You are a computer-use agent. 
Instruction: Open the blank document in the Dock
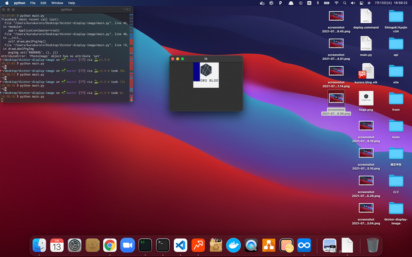pos(347,245)
